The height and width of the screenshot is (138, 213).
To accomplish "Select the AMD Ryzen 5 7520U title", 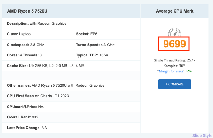I will point(27,11).
